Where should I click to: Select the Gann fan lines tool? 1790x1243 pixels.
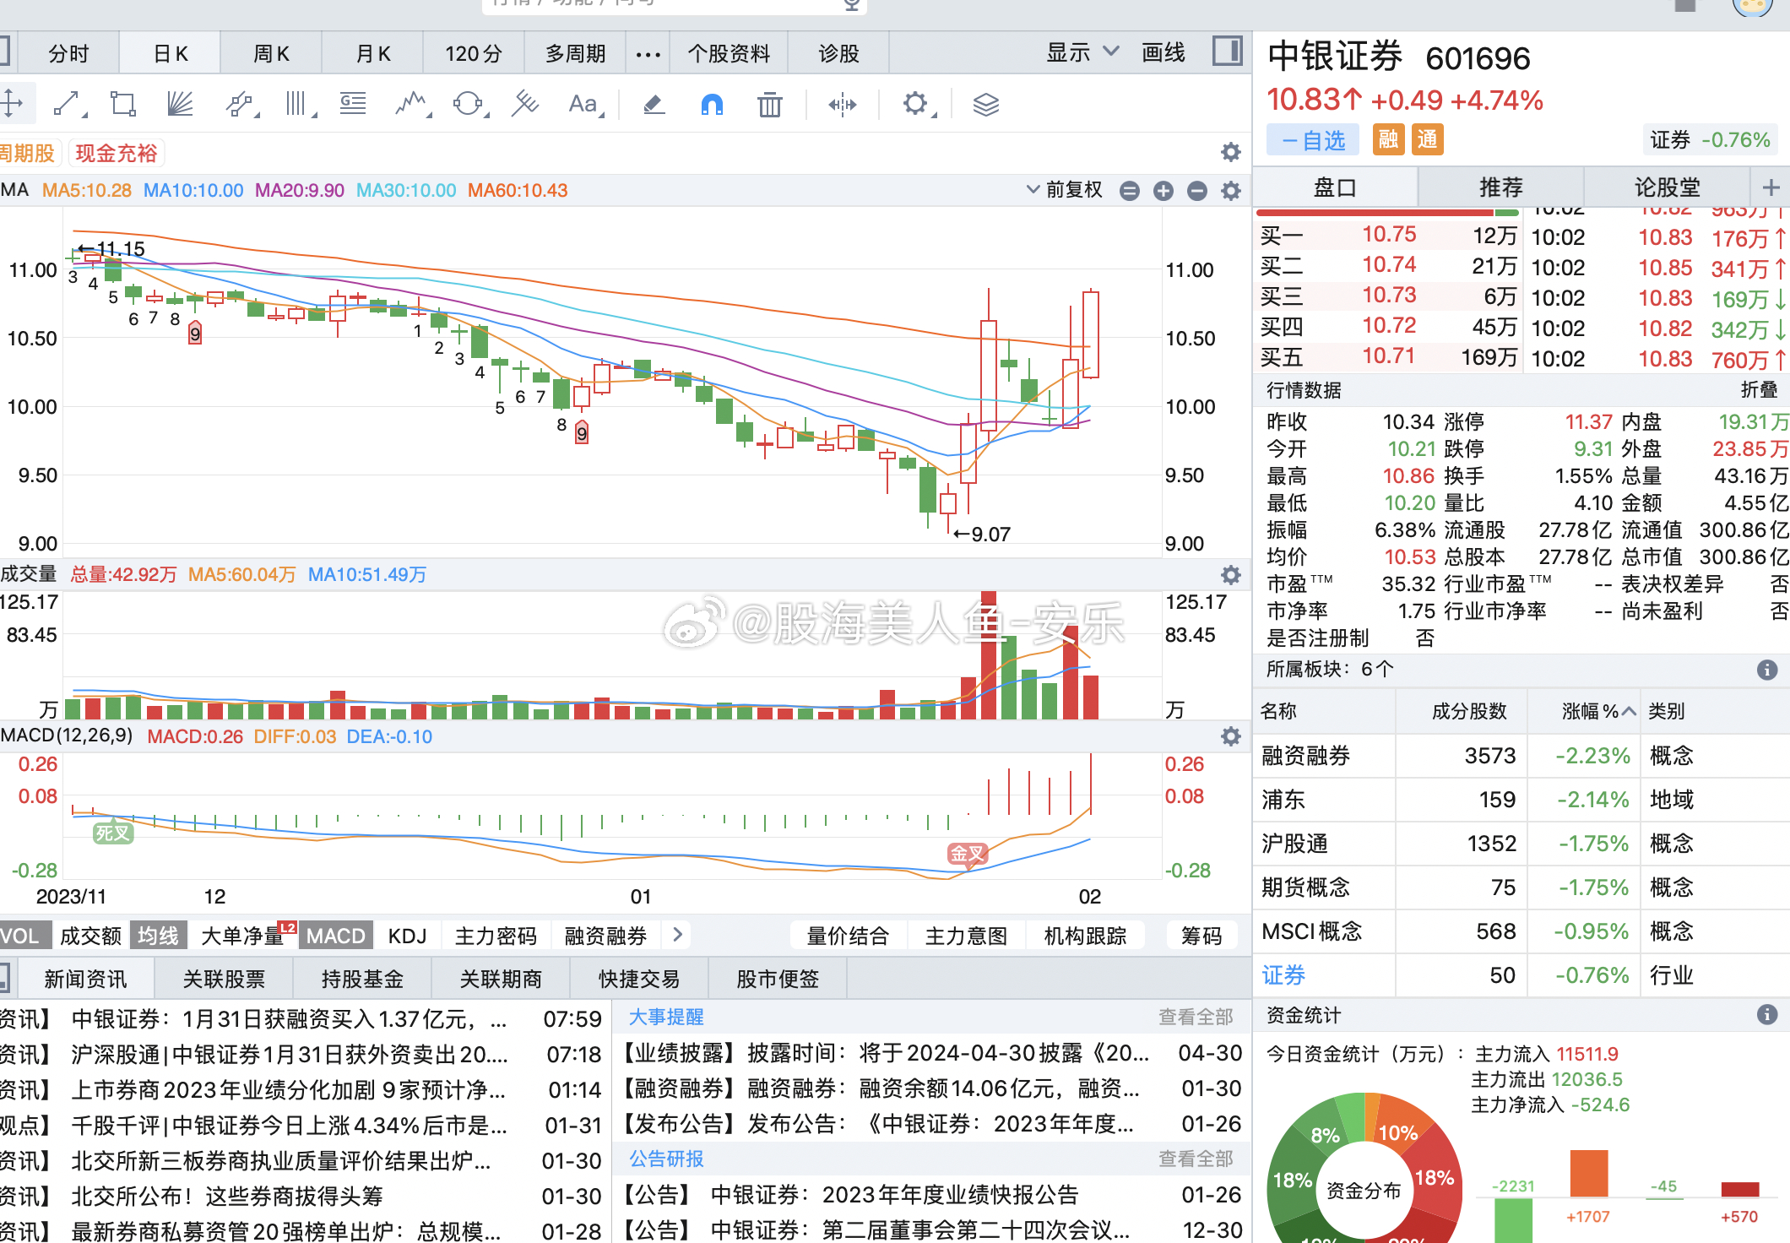coord(180,104)
